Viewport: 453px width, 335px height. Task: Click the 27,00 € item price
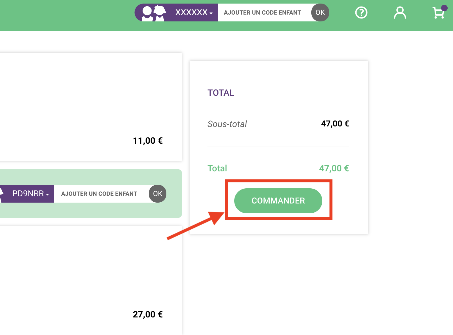[148, 314]
